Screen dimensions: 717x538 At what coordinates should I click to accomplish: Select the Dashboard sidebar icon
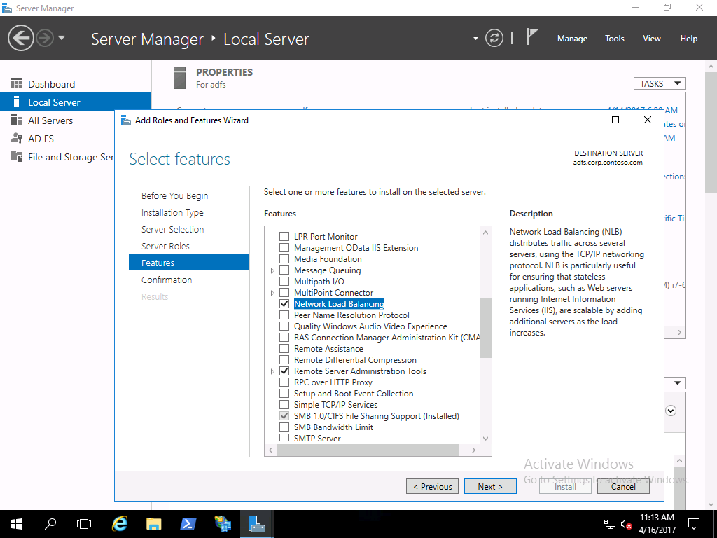[x=17, y=84]
